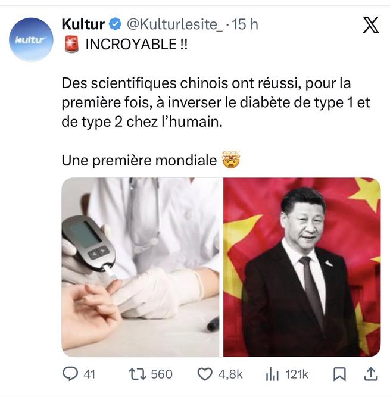Click the 4,8k likes count
The height and width of the screenshot is (403, 390).
(230, 374)
